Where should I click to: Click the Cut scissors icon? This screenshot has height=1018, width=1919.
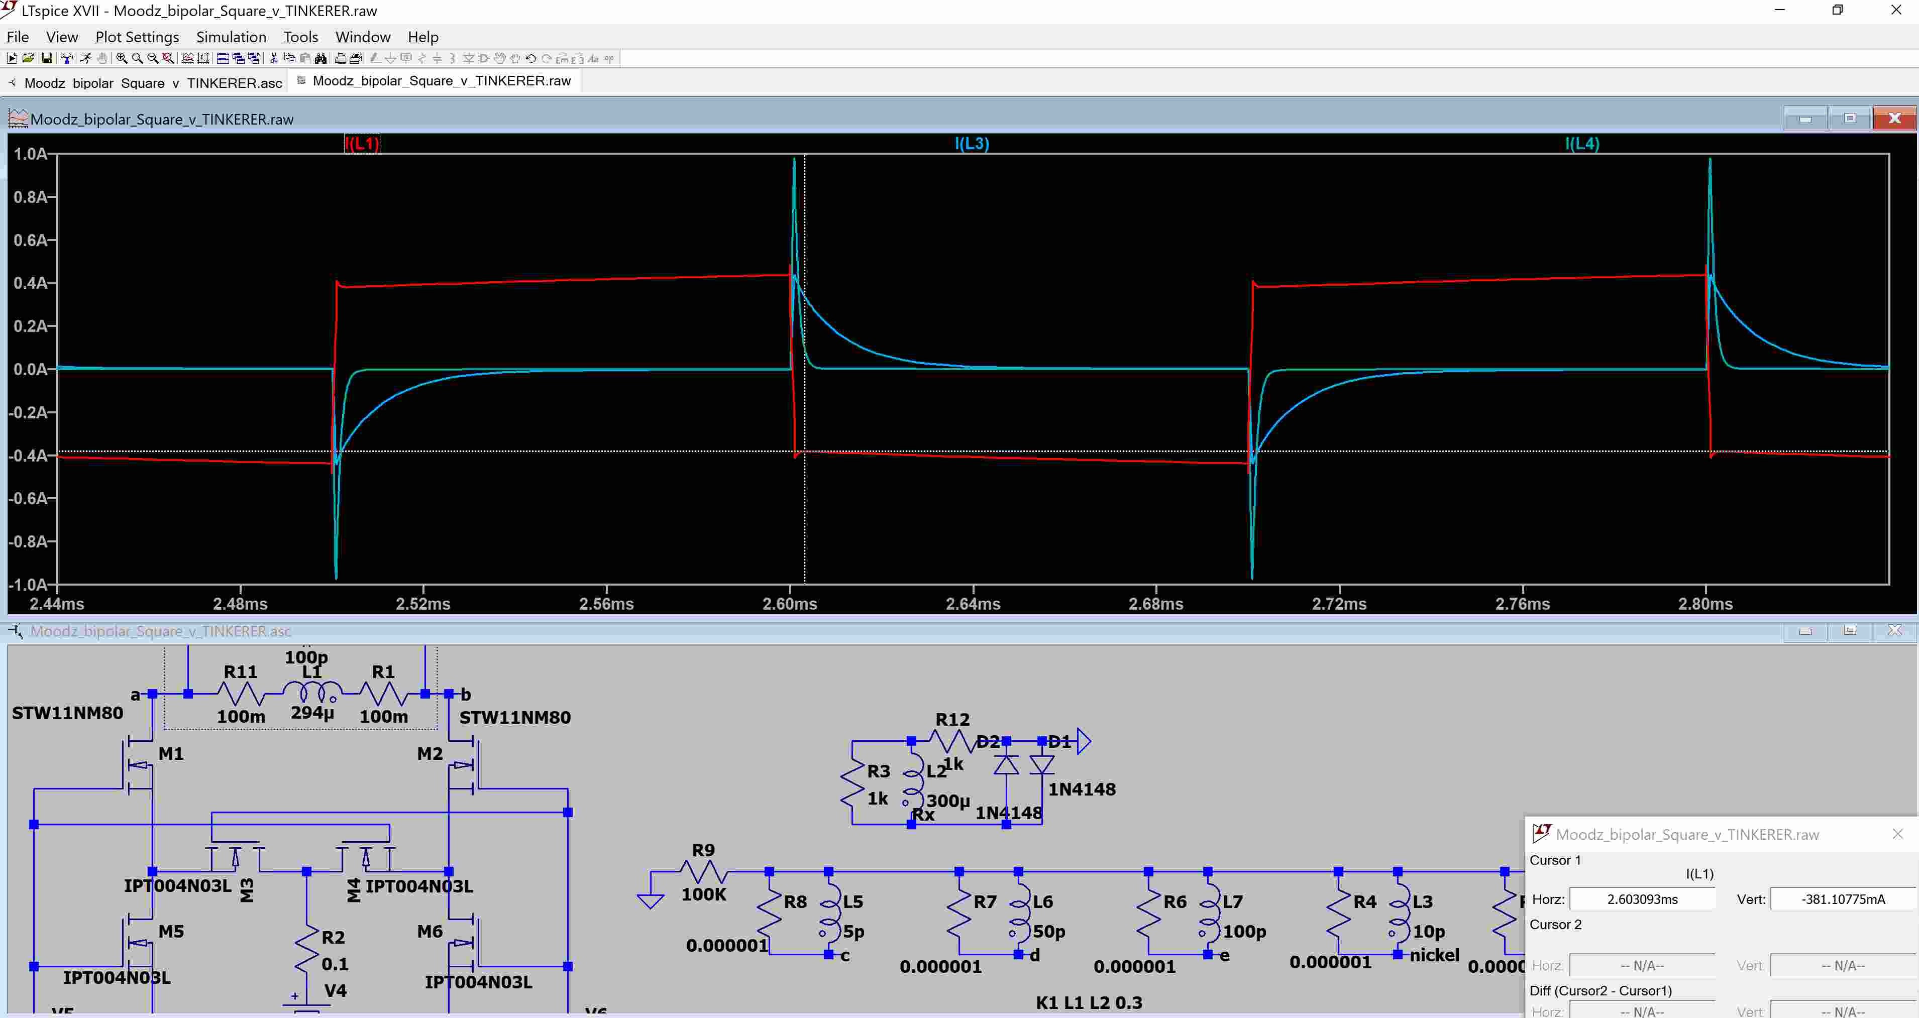(x=274, y=59)
